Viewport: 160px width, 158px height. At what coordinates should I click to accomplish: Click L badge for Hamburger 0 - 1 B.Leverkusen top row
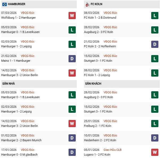point(72,30)
